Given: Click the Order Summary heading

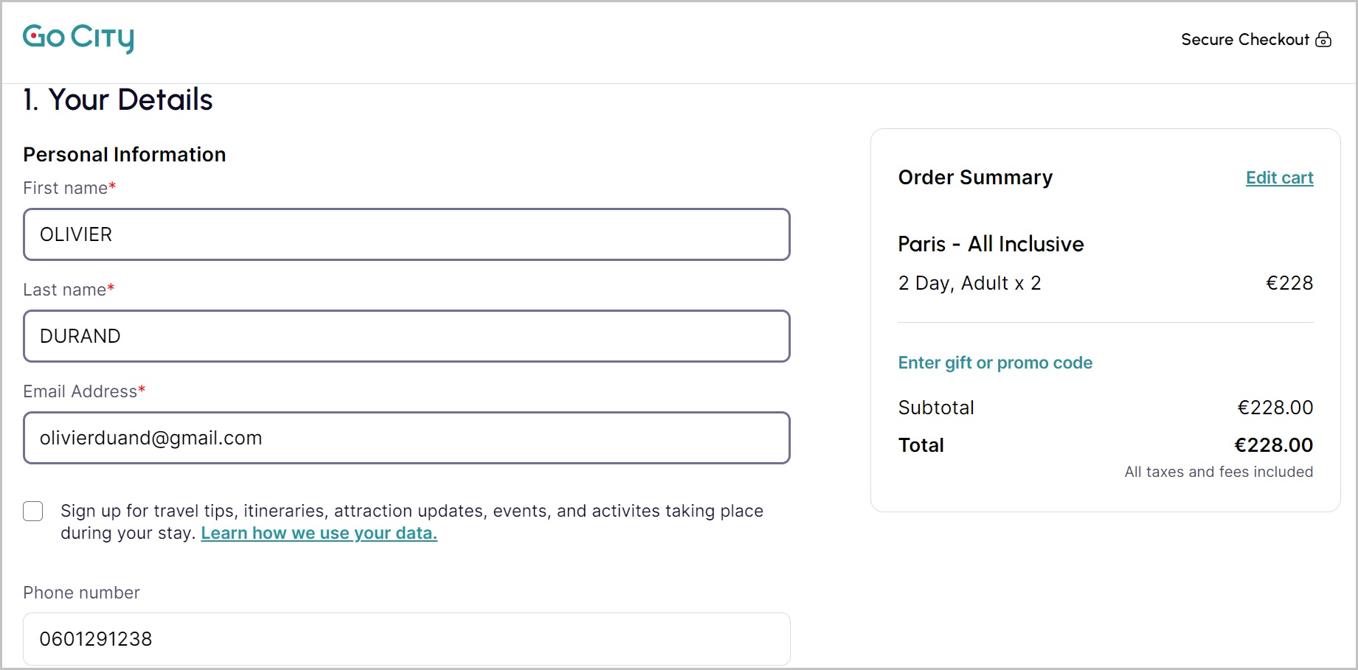Looking at the screenshot, I should [975, 178].
